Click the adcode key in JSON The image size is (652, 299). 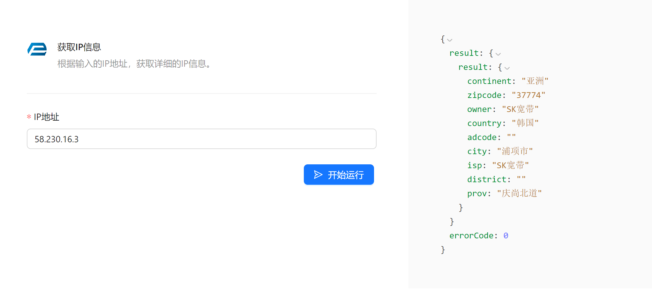[482, 137]
